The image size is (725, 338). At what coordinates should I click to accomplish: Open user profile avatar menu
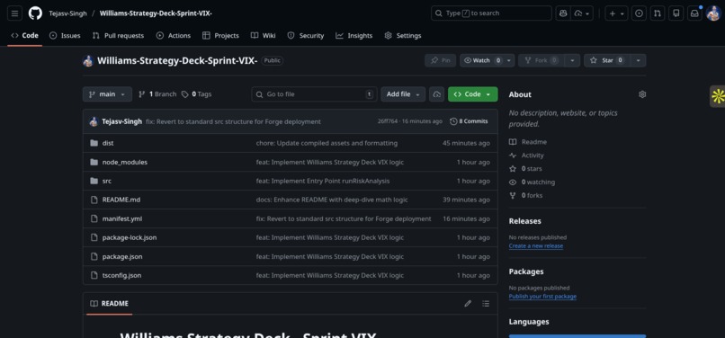coord(713,13)
